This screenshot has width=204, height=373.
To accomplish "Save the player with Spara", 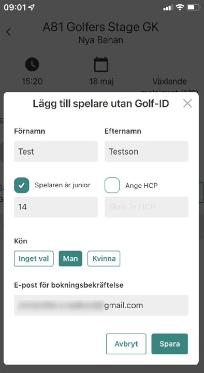I will coord(169,344).
